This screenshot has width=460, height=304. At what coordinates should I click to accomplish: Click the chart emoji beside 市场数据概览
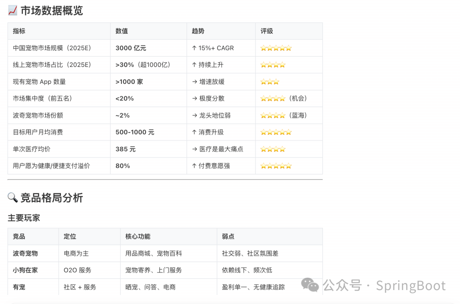pos(13,11)
